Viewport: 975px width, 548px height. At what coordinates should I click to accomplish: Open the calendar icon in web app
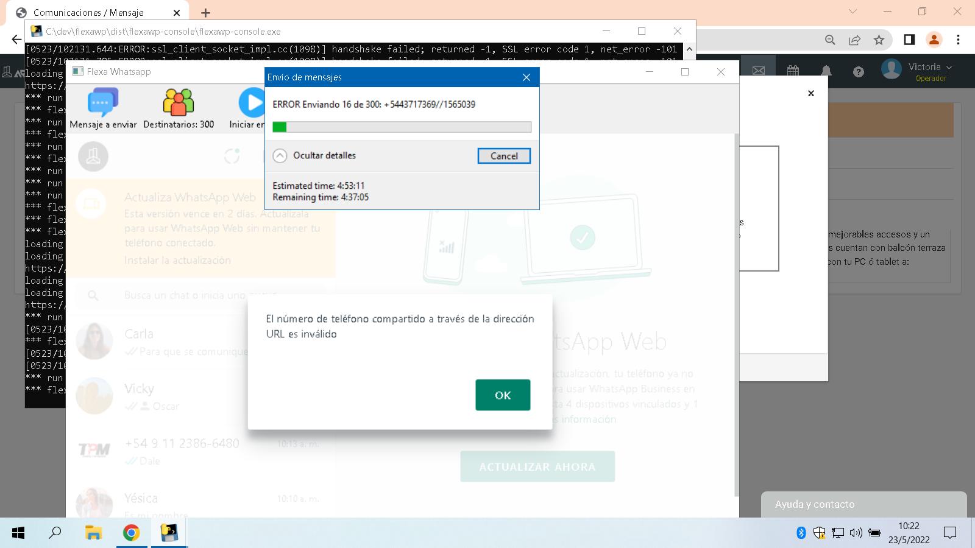(793, 71)
